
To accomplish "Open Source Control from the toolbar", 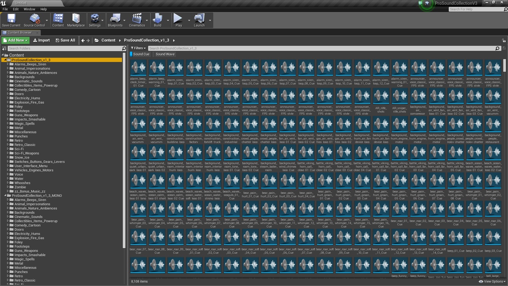I will click(x=34, y=20).
